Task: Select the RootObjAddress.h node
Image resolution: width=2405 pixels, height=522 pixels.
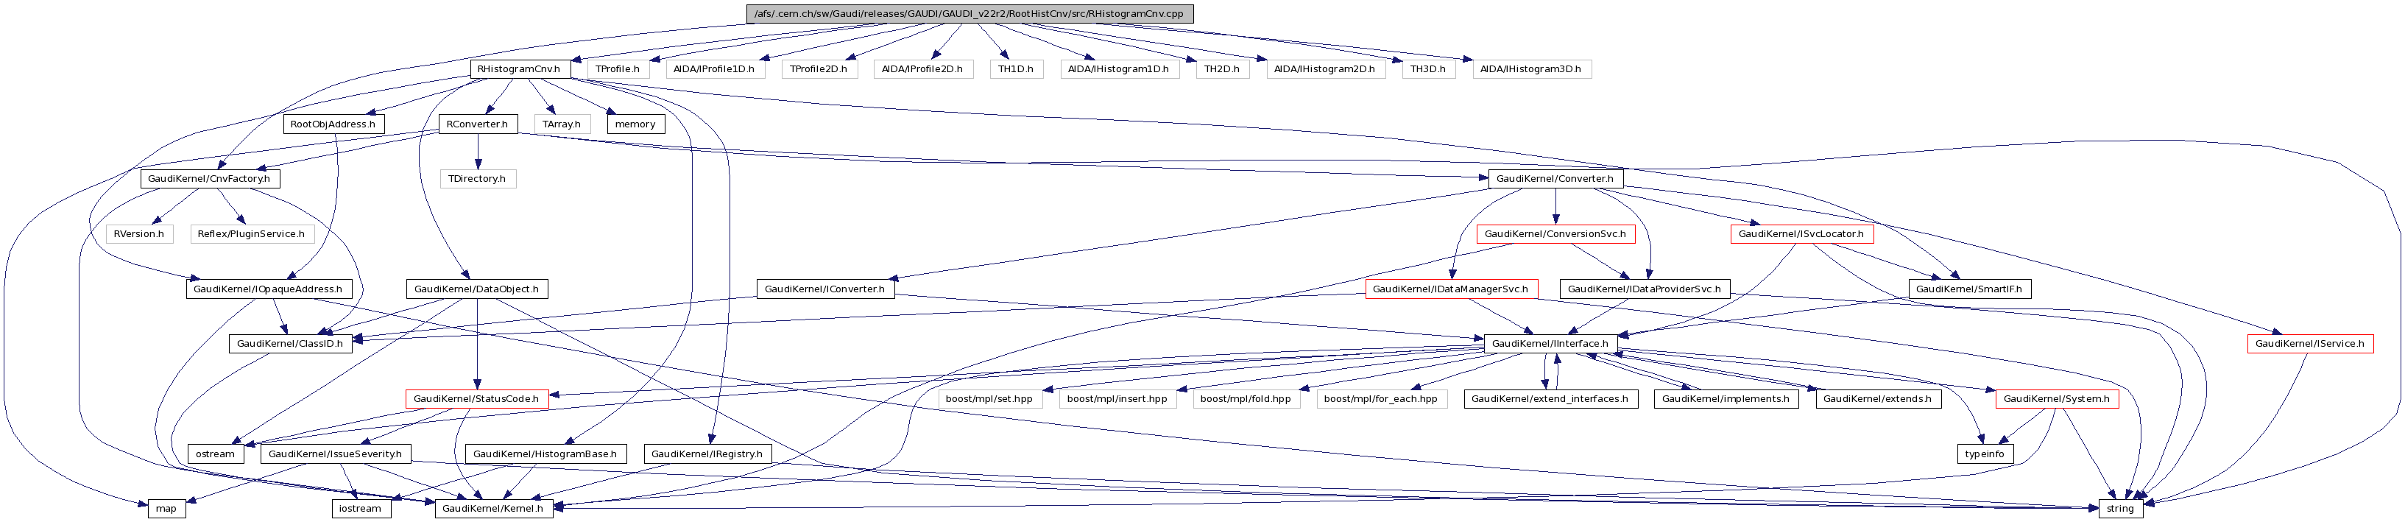Action: point(332,124)
